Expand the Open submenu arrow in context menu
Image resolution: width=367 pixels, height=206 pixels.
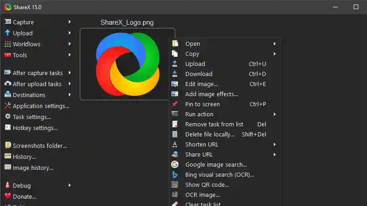(274, 43)
